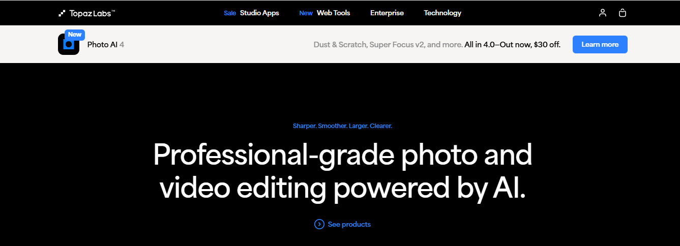This screenshot has width=680, height=246.
Task: Click the blue New badge on Photo AI
Action: pos(75,35)
